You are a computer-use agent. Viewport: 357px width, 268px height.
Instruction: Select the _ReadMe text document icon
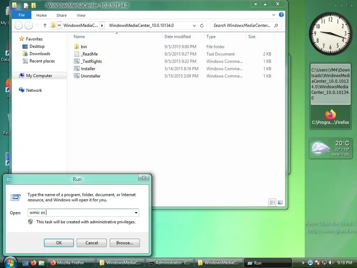coord(76,54)
